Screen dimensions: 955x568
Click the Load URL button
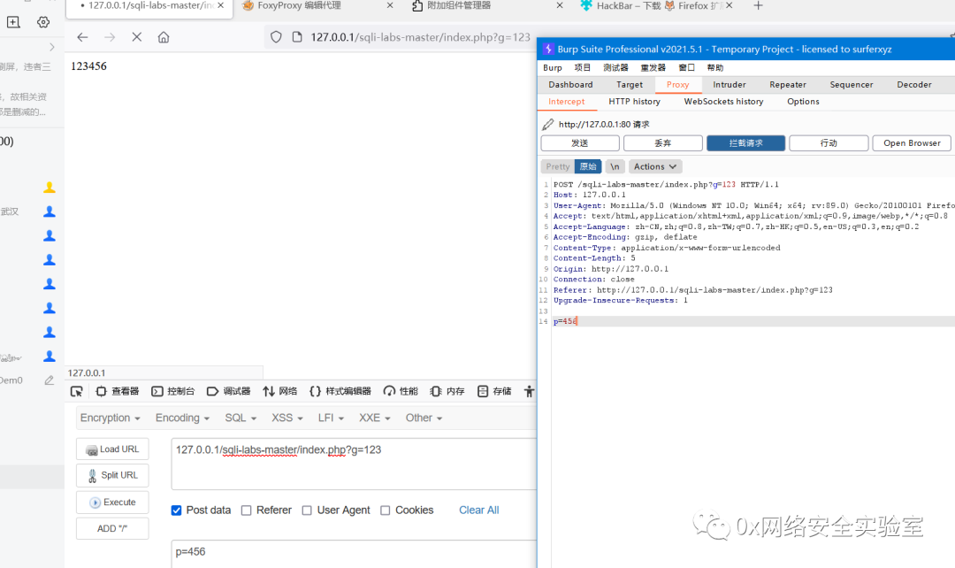click(112, 449)
